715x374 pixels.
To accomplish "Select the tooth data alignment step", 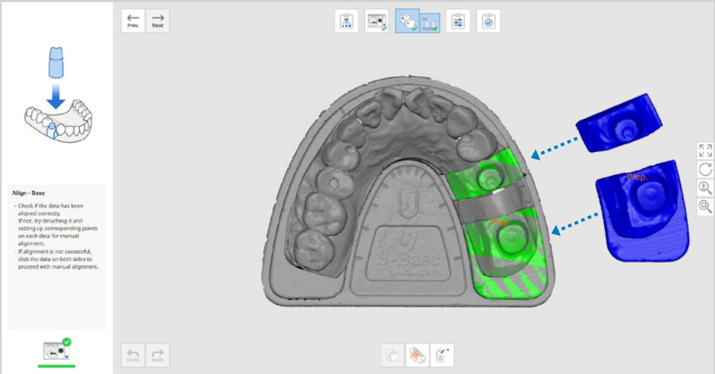I will click(x=407, y=22).
